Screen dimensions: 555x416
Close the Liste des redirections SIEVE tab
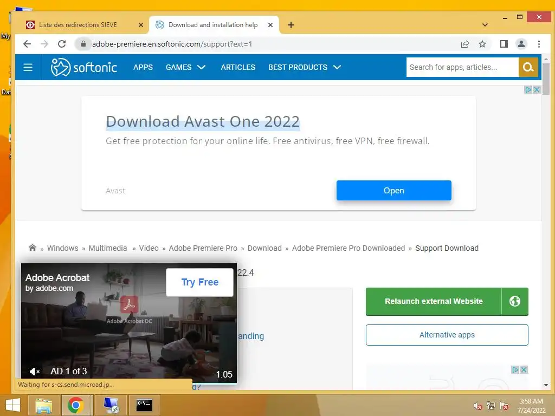141,25
